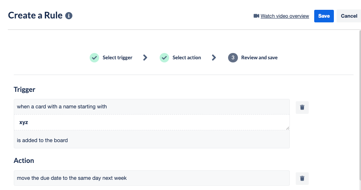Go back to the Select action step

tap(187, 58)
